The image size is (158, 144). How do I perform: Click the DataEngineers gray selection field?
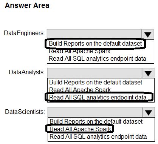94,34
